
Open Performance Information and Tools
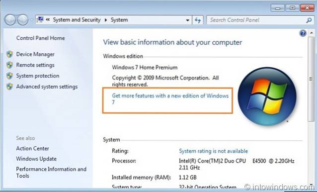click(51, 173)
